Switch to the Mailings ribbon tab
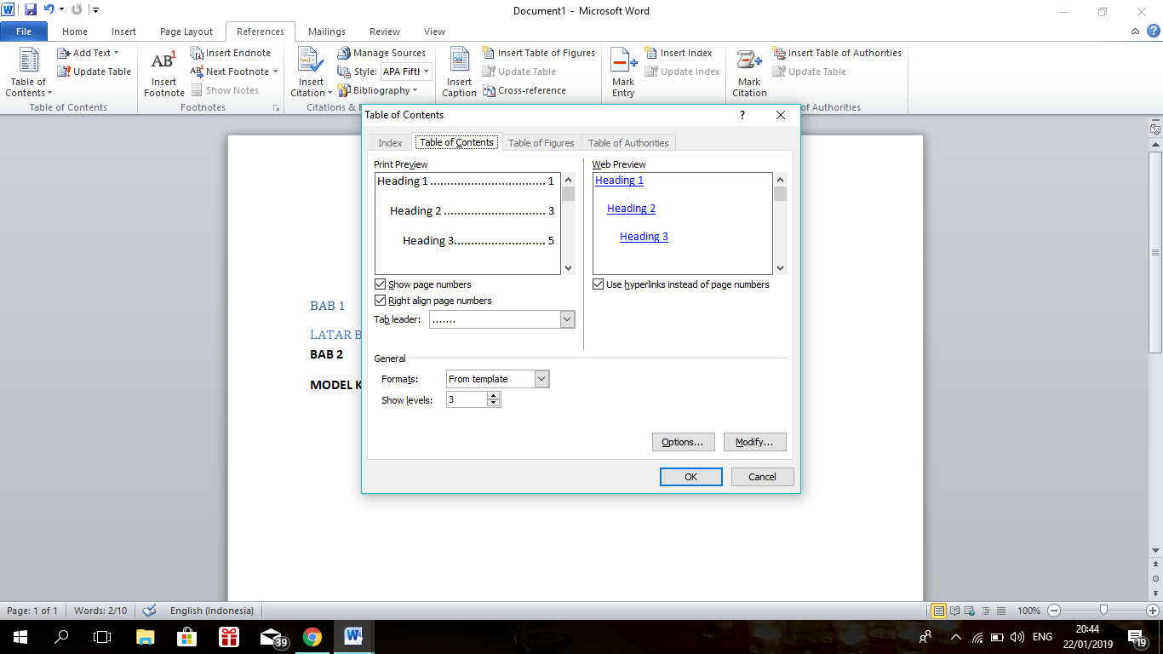Image resolution: width=1163 pixels, height=654 pixels. [327, 32]
